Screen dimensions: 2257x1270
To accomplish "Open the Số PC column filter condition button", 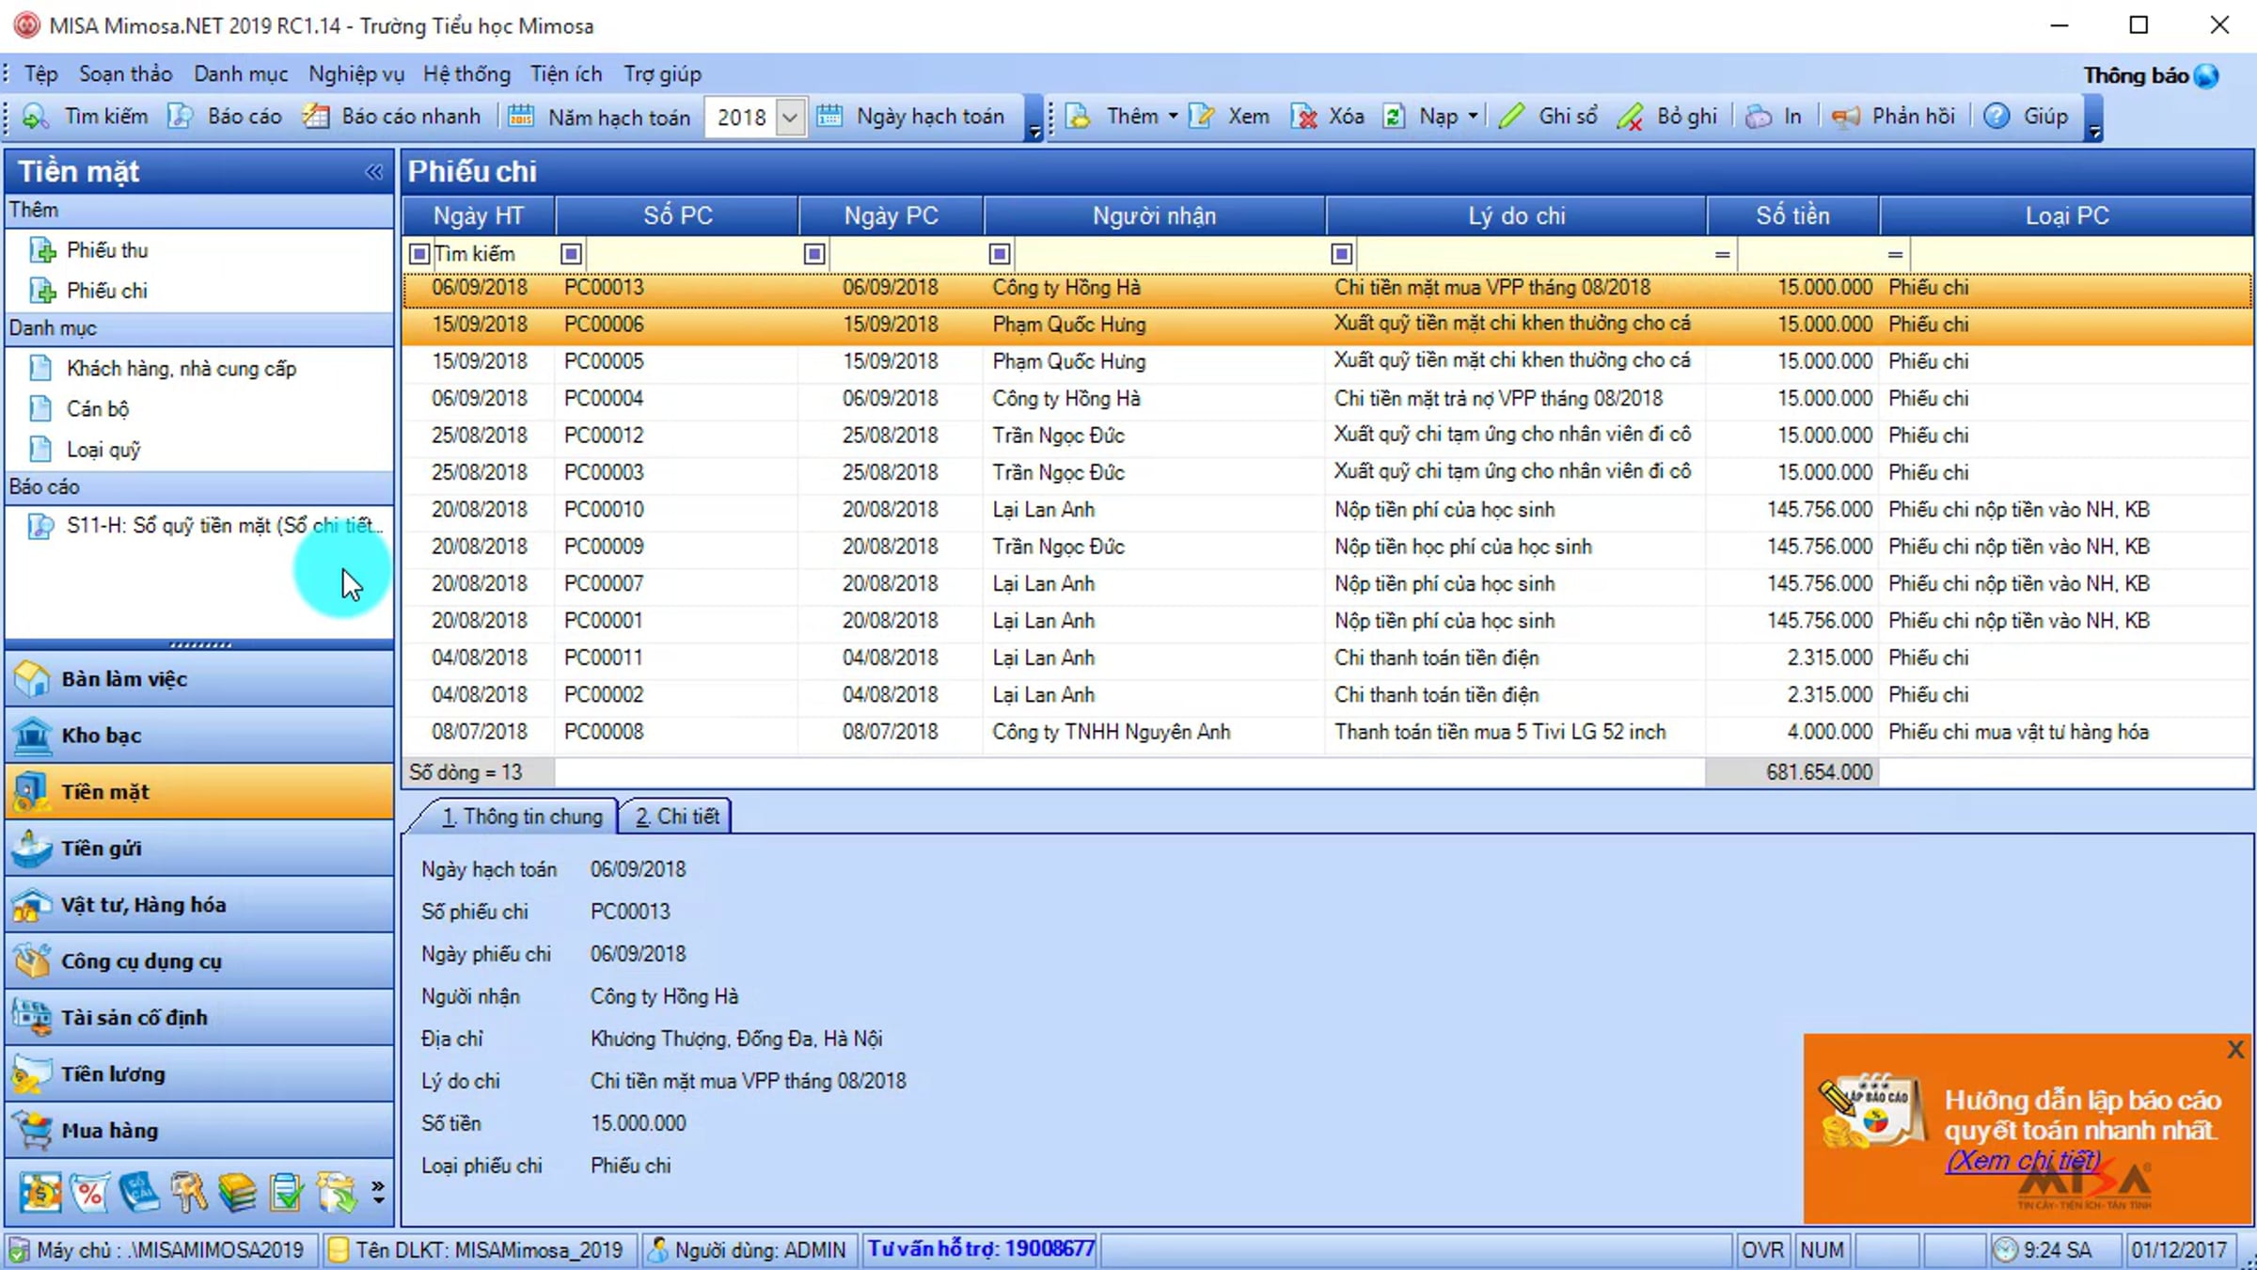I will (571, 254).
